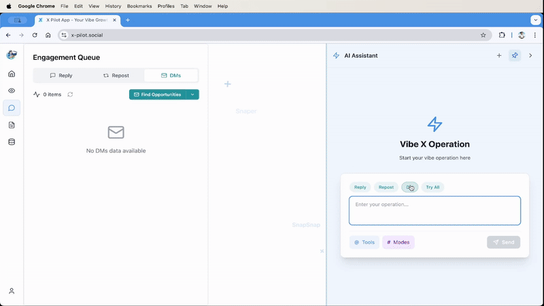
Task: Open the browser home page
Action: tap(48, 35)
